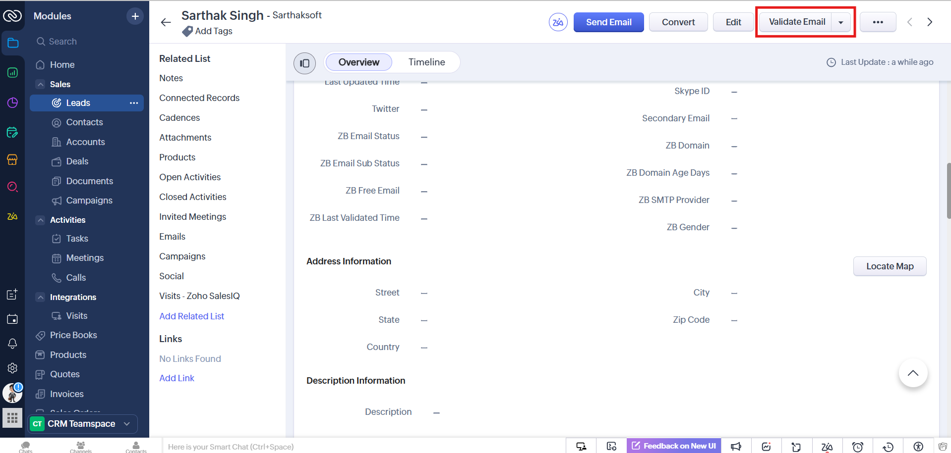Click the Locate Map button
This screenshot has width=951, height=453.
890,266
